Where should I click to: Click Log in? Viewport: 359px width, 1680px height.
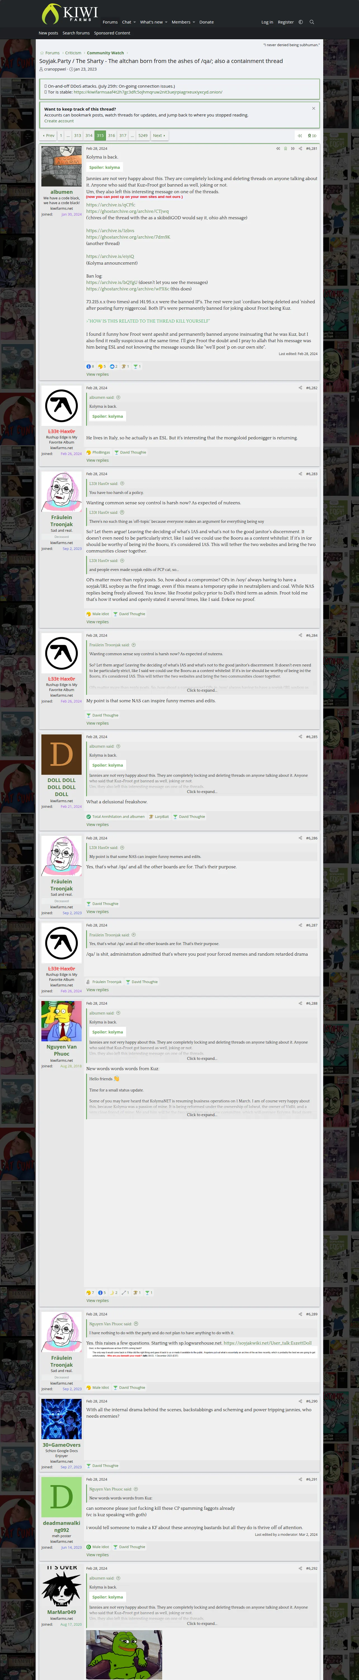coord(267,22)
